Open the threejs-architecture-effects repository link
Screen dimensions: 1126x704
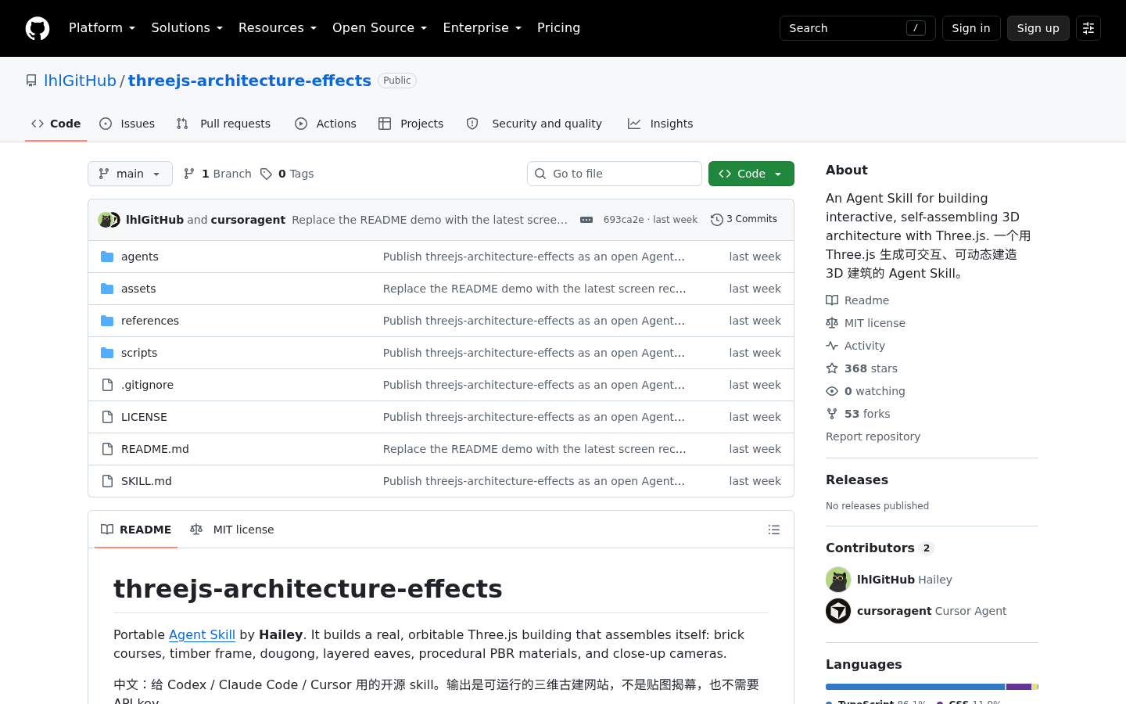pyautogui.click(x=249, y=81)
